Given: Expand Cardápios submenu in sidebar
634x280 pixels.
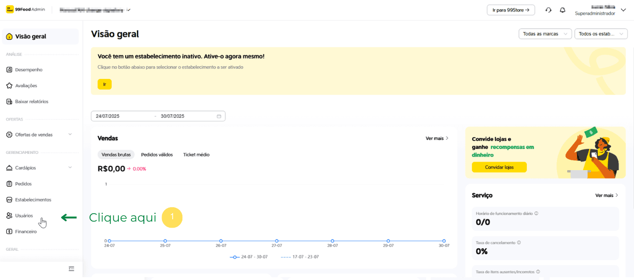Looking at the screenshot, I should click(70, 168).
